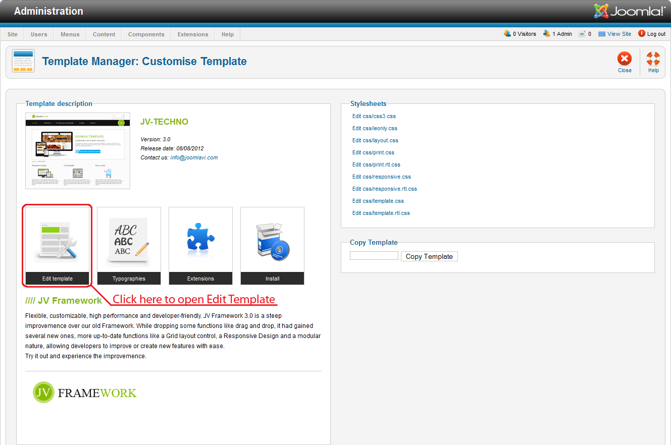This screenshot has width=671, height=445.
Task: Open the Edit template tile
Action: click(57, 246)
